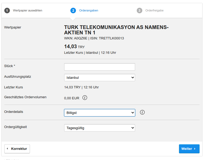Image resolution: width=206 pixels, height=160 pixels.
Task: Click the info icon beside Geschätztes Ordervolumen
Action: pyautogui.click(x=85, y=98)
